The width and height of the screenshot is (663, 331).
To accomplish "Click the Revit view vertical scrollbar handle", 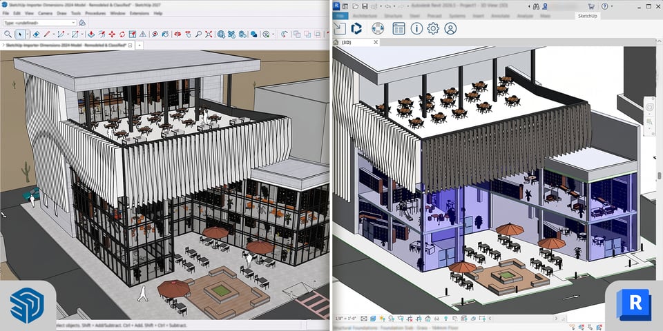I will pyautogui.click(x=659, y=176).
